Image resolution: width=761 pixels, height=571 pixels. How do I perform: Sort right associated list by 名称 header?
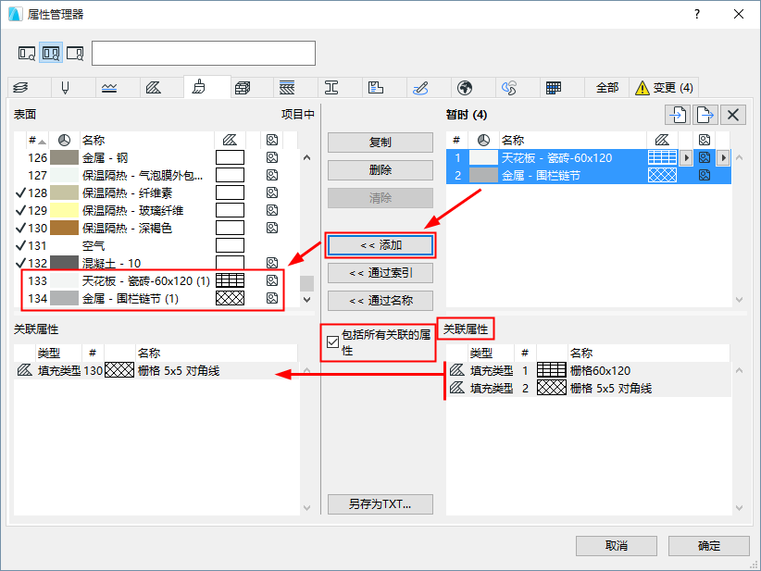click(x=648, y=353)
